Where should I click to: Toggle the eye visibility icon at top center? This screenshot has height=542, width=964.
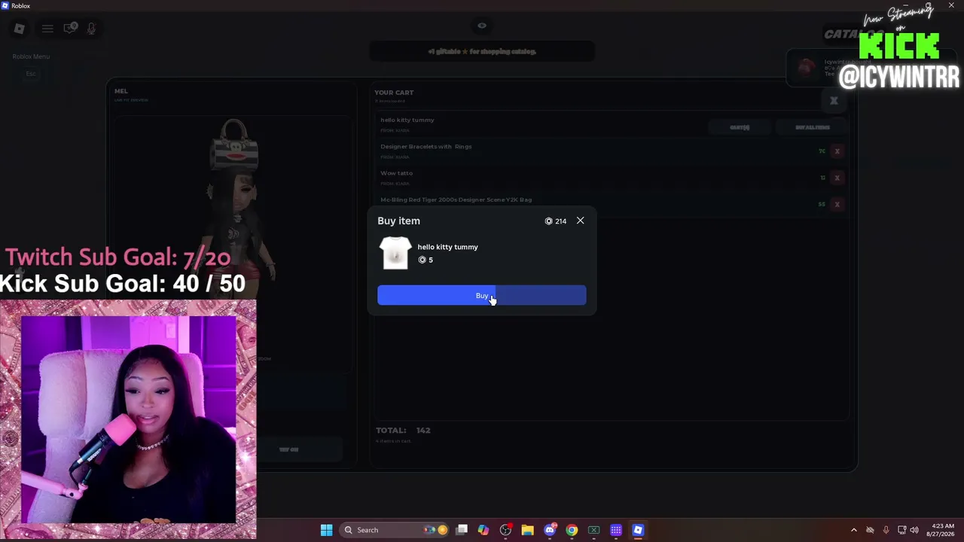pos(482,26)
